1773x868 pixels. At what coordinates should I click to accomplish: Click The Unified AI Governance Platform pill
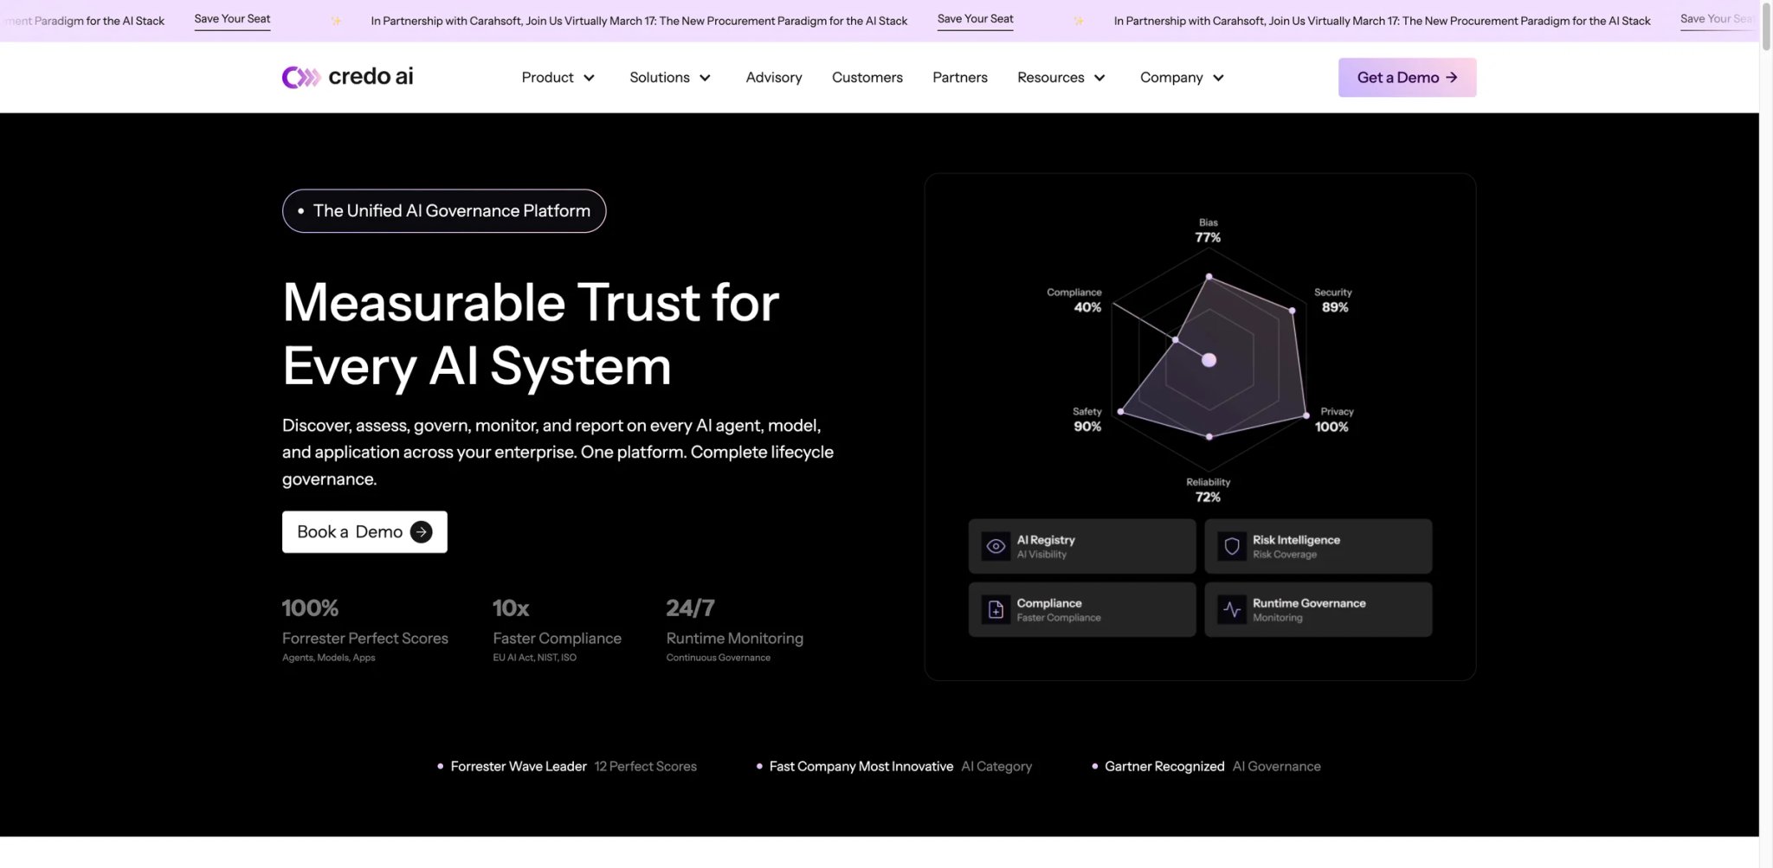pos(444,211)
